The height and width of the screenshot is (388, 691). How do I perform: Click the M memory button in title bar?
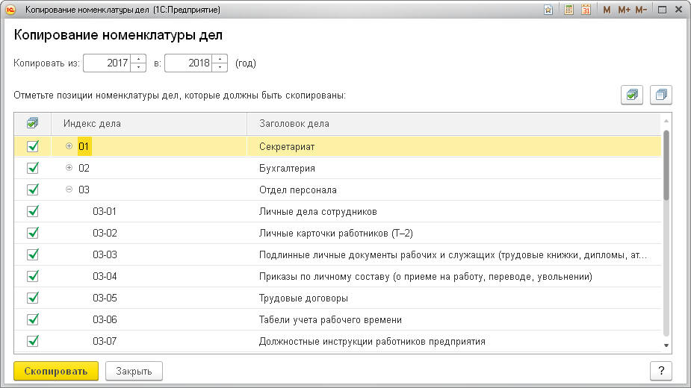607,10
